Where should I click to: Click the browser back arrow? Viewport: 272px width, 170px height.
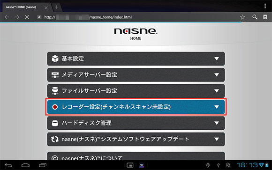click(7, 17)
